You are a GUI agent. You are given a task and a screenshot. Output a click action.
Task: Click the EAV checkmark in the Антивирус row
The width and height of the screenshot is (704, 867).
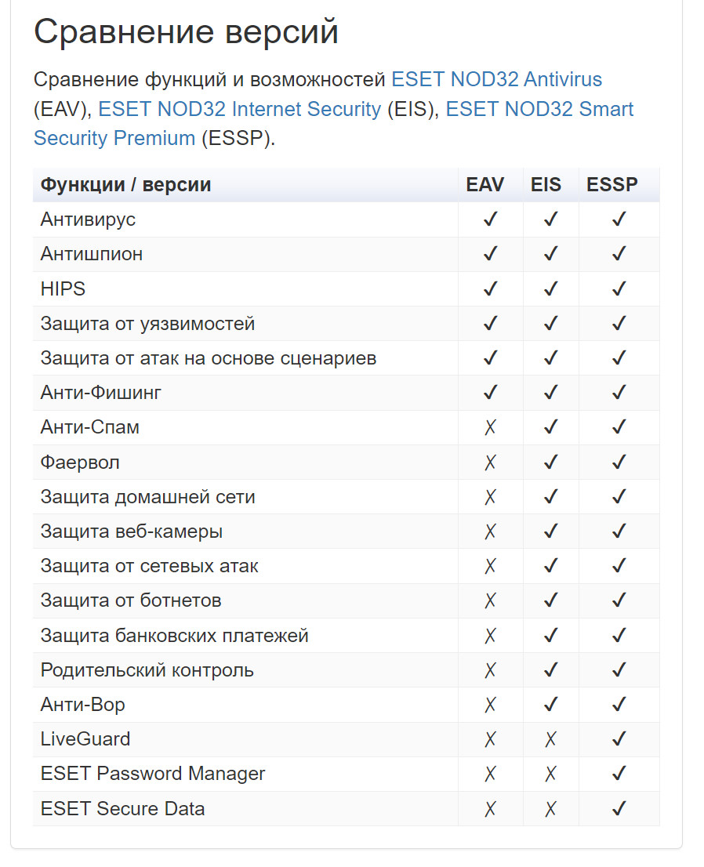coord(491,219)
